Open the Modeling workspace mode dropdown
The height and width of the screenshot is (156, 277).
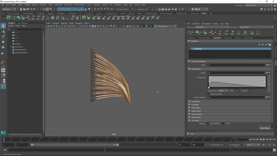tap(8, 9)
